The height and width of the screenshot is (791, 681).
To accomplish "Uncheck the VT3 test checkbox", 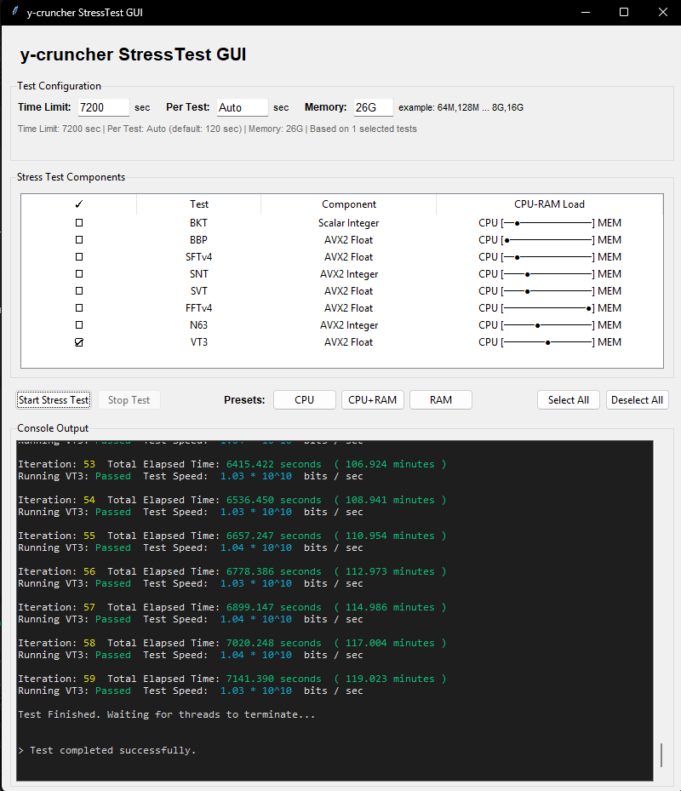I will pos(79,342).
